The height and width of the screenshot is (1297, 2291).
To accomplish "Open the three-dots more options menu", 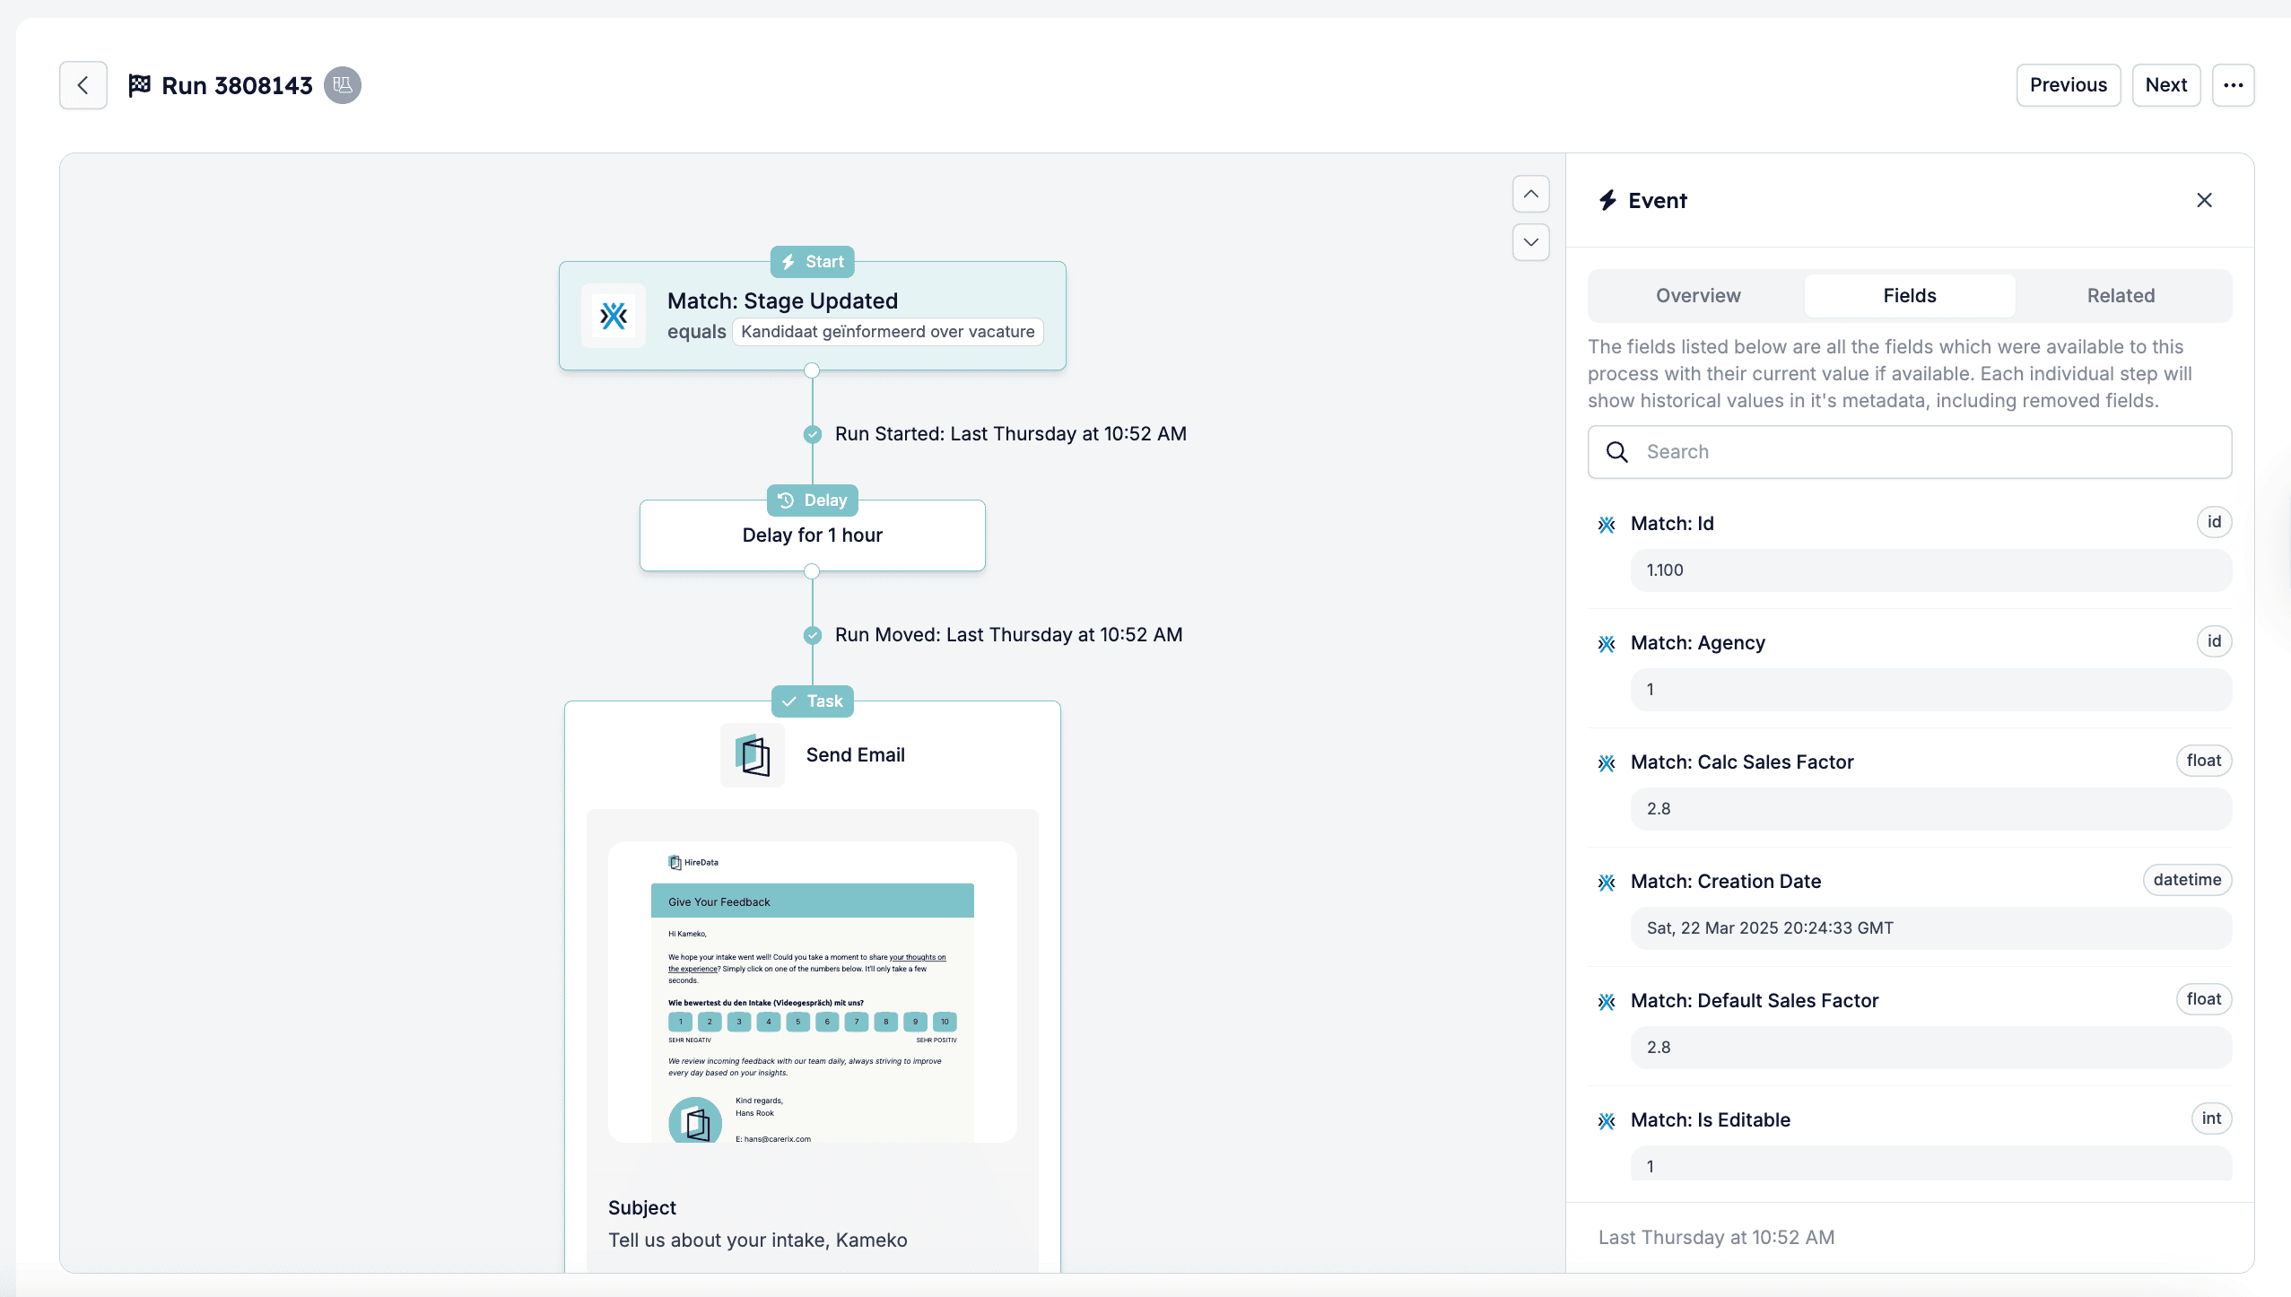I will 2234,85.
